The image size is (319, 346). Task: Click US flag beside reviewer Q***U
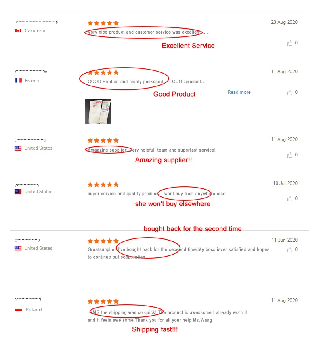pos(18,248)
